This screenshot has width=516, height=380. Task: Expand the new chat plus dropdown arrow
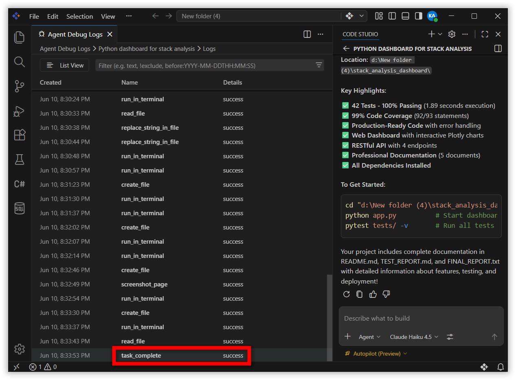pyautogui.click(x=440, y=34)
